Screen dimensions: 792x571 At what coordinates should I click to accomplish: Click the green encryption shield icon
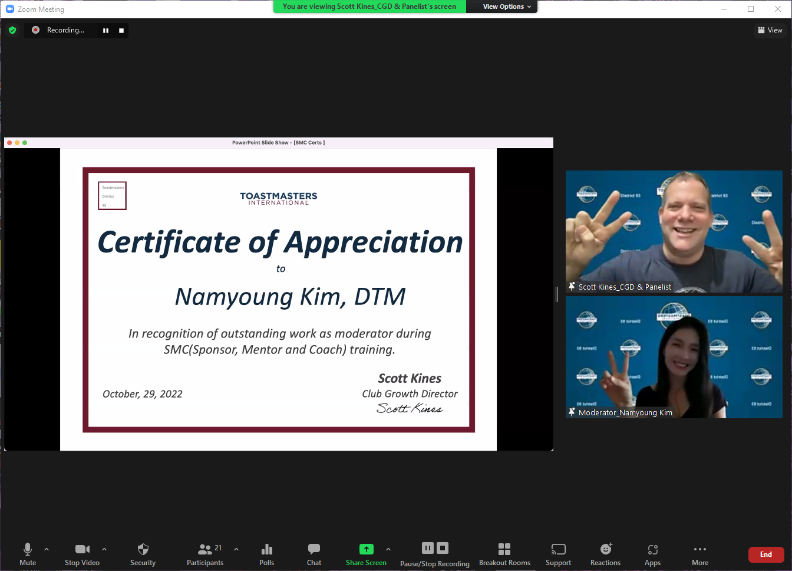12,30
